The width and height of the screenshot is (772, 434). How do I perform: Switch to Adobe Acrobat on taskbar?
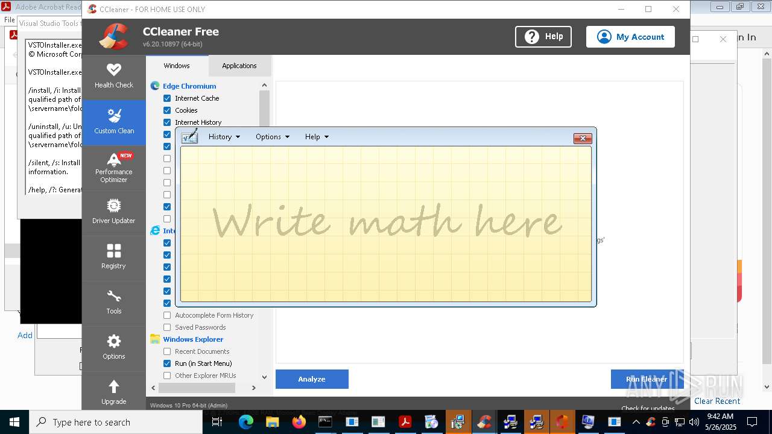tap(405, 422)
